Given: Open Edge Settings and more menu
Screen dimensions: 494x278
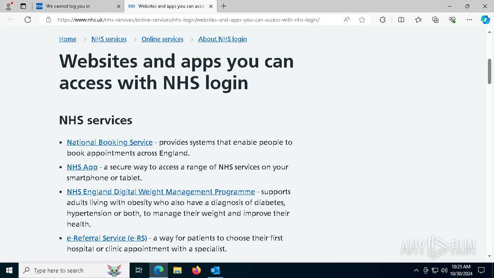Looking at the screenshot, I should 469,20.
